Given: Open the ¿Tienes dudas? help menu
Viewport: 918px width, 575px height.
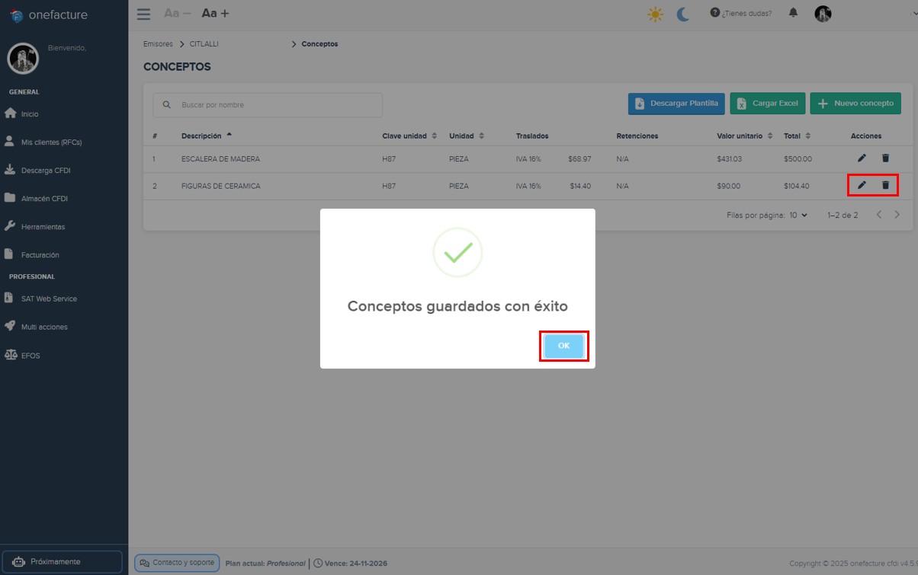Looking at the screenshot, I should [741, 13].
